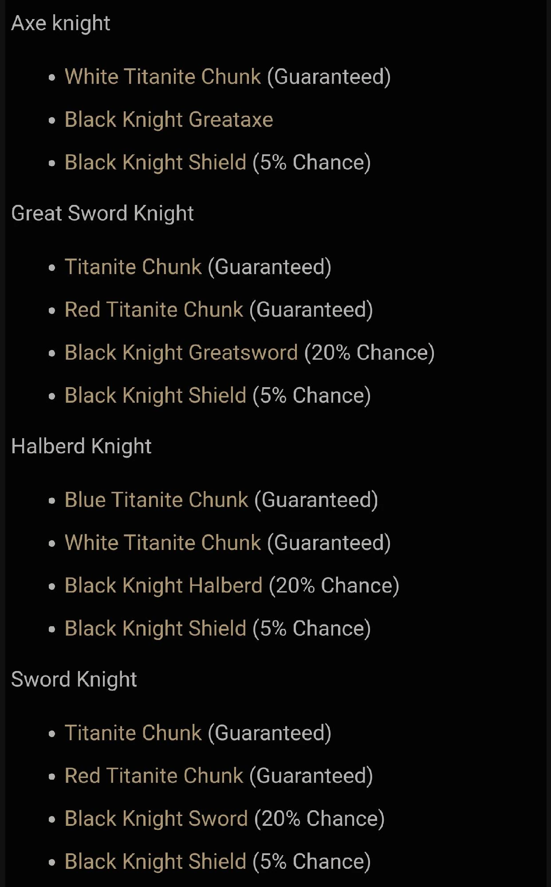Open the Black Knight Greatsword link

click(x=181, y=353)
